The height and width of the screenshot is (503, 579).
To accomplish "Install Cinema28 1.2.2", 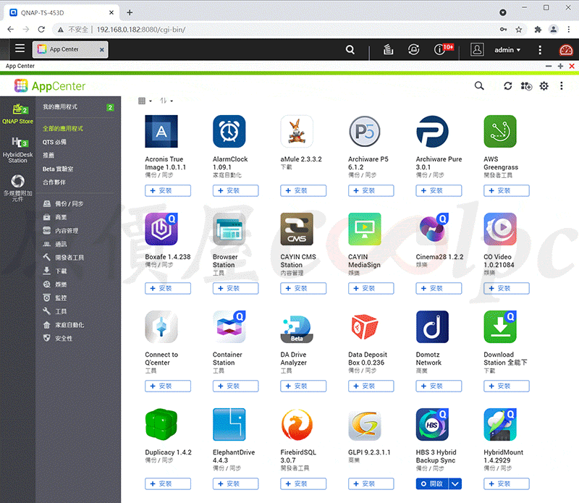I will point(439,288).
